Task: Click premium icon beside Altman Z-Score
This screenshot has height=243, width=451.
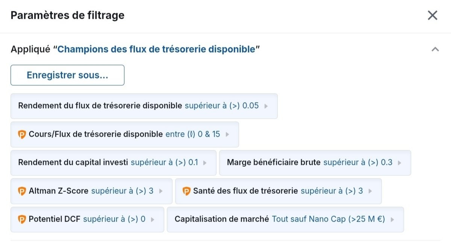Action: [22, 191]
